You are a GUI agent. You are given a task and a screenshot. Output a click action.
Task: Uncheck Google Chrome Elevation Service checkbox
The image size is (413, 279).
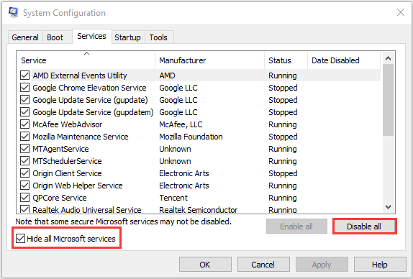point(24,88)
